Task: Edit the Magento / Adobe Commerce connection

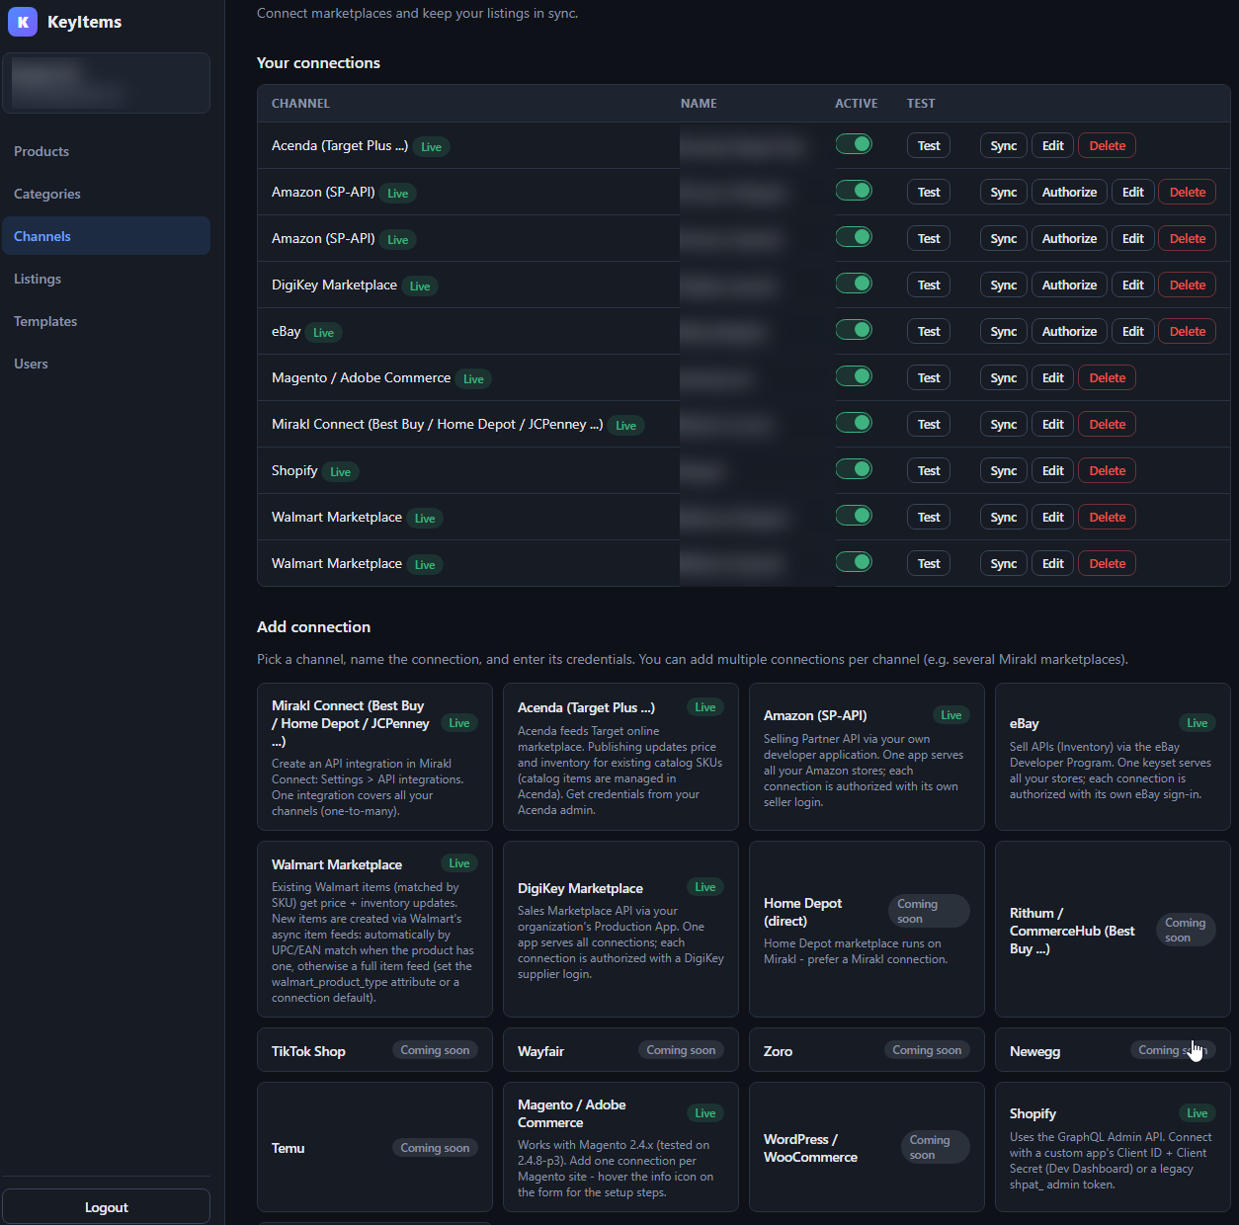Action: point(1053,377)
